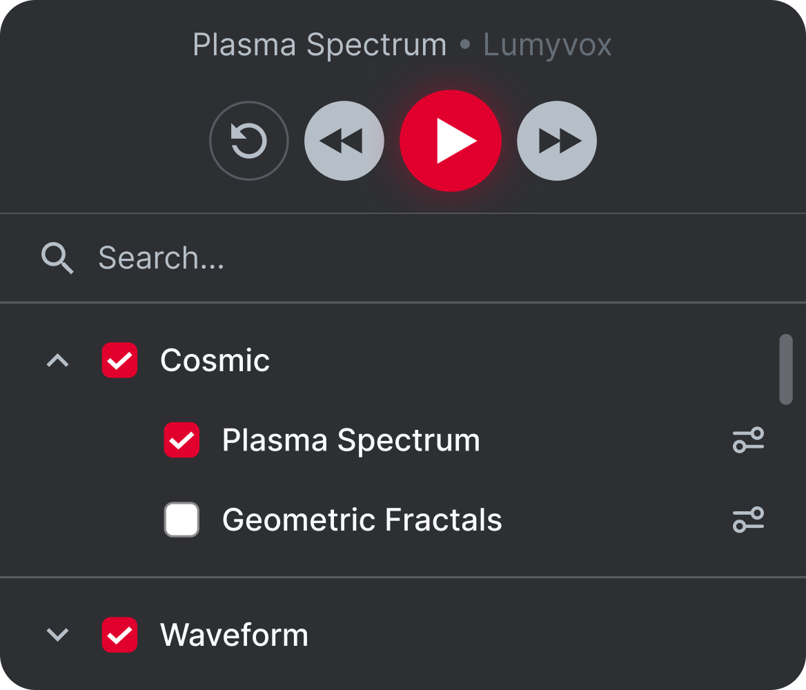Skip back with the rewind button
This screenshot has height=690, width=806.
coord(344,140)
